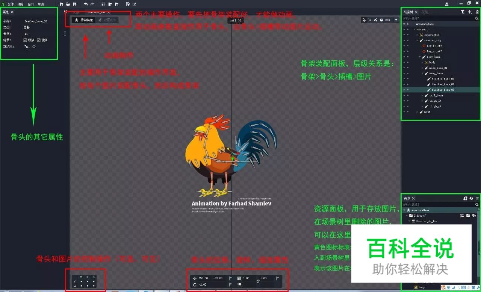481x292 pixels.
Task: Click the filter icon atop the scene tree
Action: pos(462,12)
